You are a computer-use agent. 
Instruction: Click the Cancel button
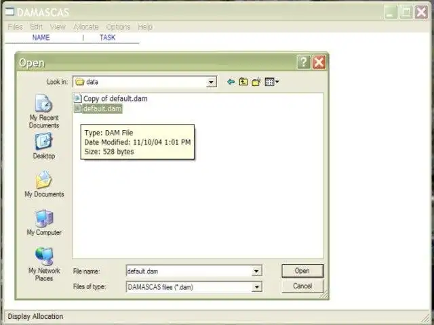302,286
